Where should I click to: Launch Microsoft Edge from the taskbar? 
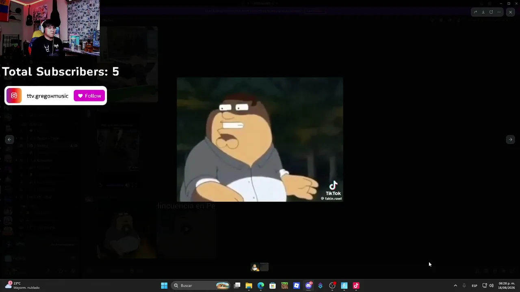(x=261, y=286)
